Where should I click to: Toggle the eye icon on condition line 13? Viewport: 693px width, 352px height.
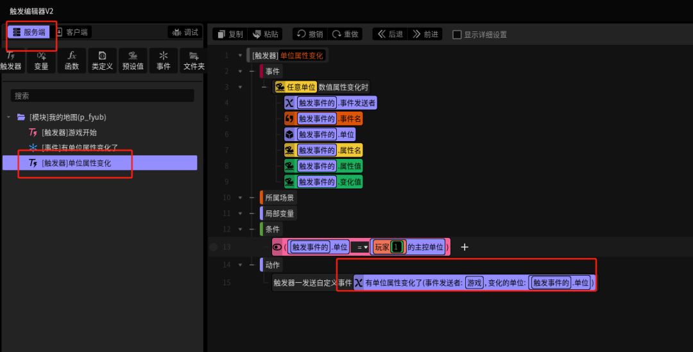(x=277, y=247)
